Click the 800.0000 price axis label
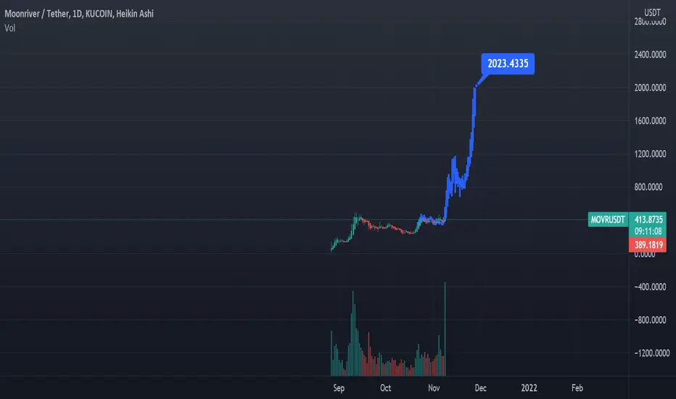676x399 pixels. point(648,187)
